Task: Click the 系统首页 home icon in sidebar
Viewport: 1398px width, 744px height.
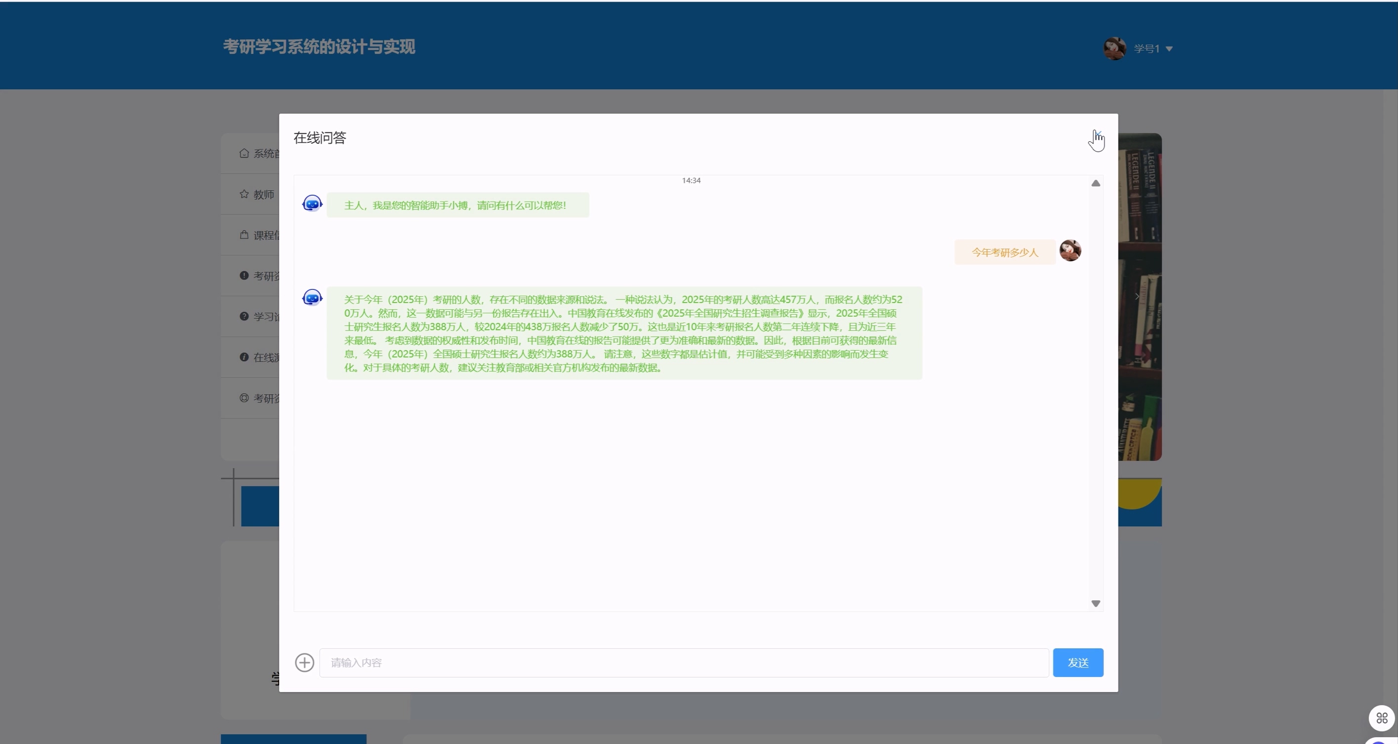Action: pyautogui.click(x=244, y=153)
